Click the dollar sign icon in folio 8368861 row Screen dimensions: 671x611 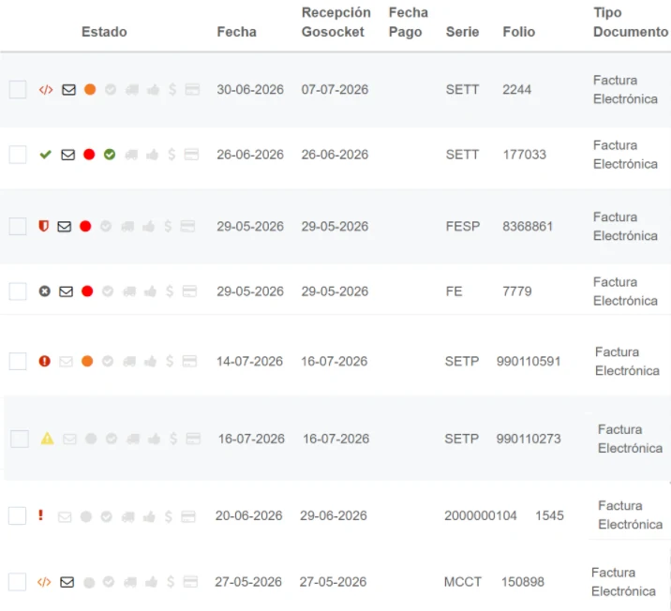(168, 226)
